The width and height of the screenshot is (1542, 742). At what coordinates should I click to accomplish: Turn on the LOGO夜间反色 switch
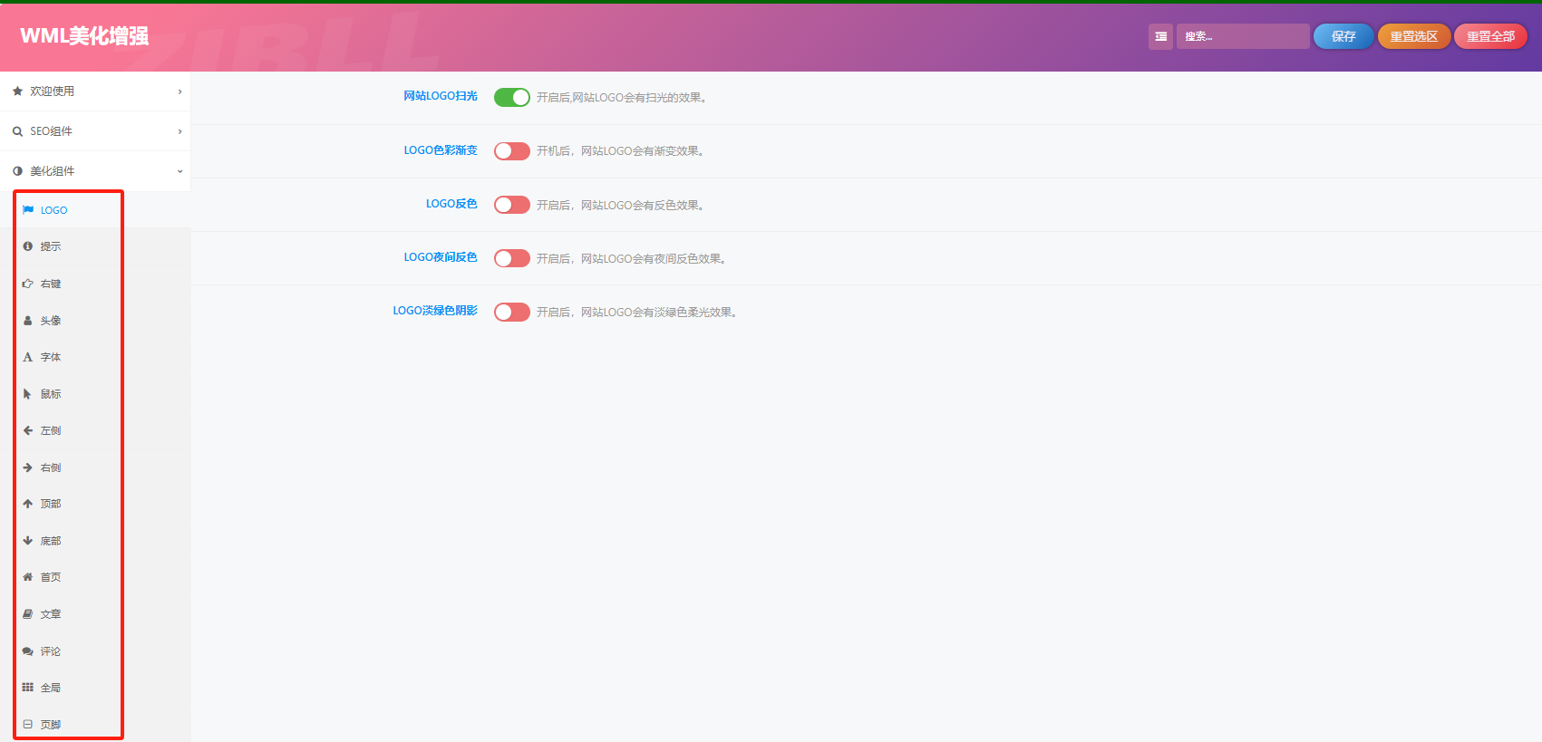coord(512,258)
